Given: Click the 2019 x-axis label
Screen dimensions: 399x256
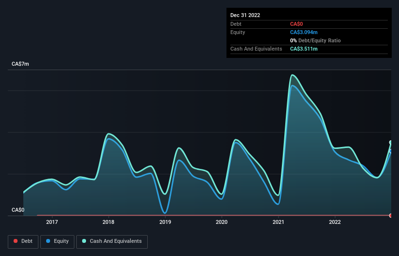Looking at the screenshot, I should [x=165, y=222].
